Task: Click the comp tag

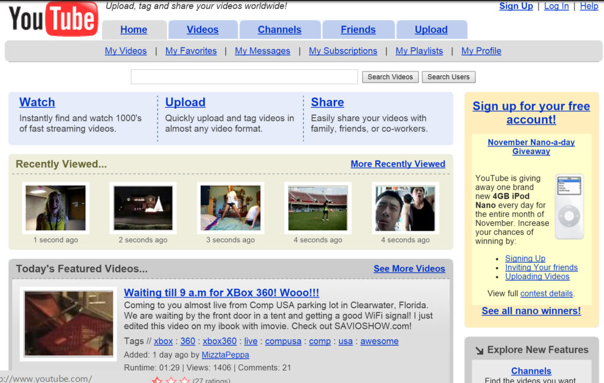Action: click(x=320, y=341)
